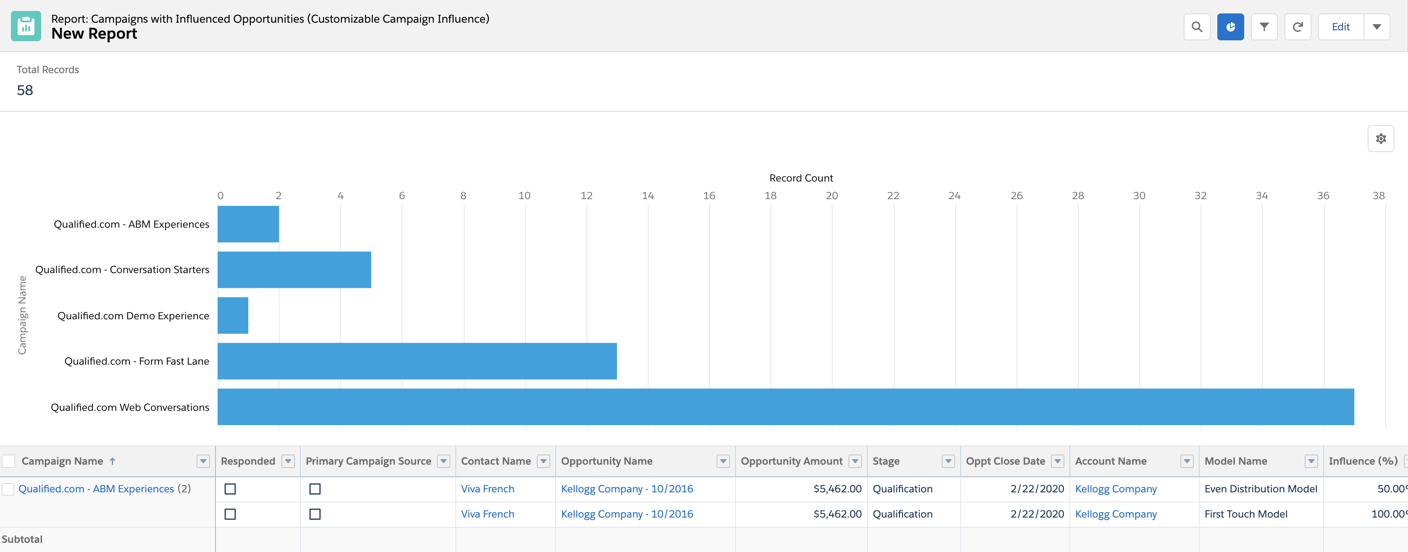Click the Total Records value 58
This screenshot has height=552, width=1408.
(25, 90)
